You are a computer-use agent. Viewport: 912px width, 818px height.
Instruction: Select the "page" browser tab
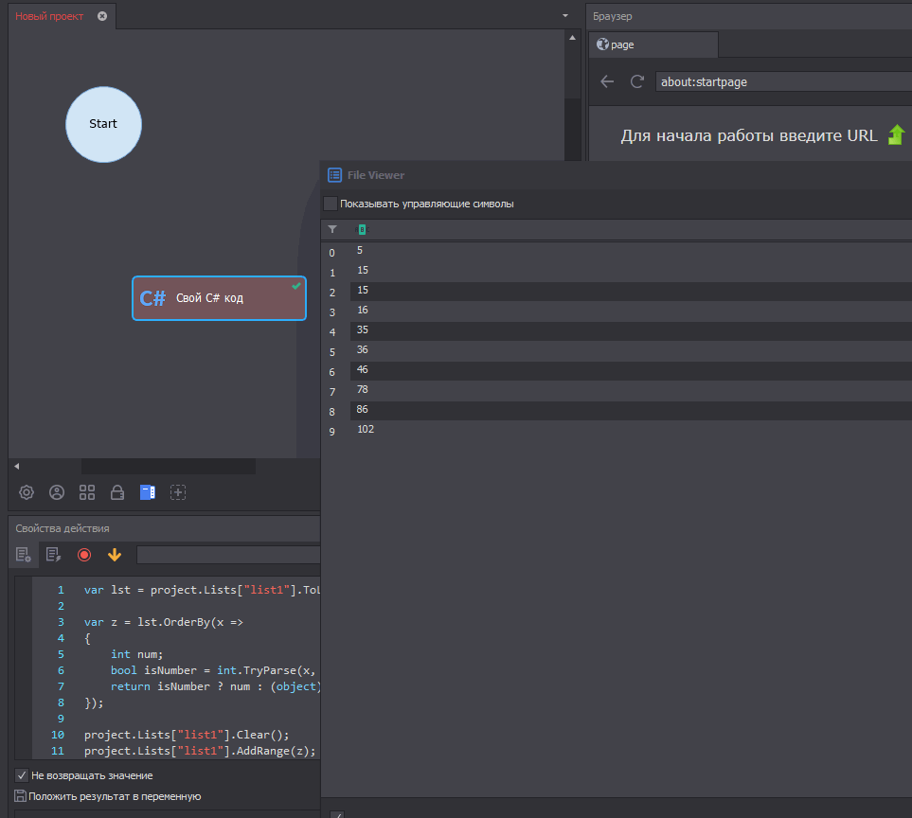[653, 44]
